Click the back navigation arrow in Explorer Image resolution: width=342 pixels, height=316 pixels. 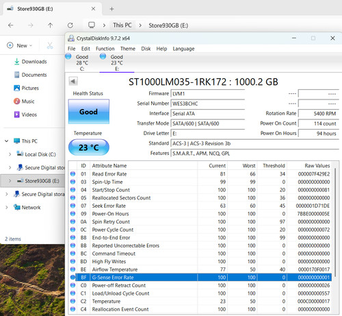11,25
